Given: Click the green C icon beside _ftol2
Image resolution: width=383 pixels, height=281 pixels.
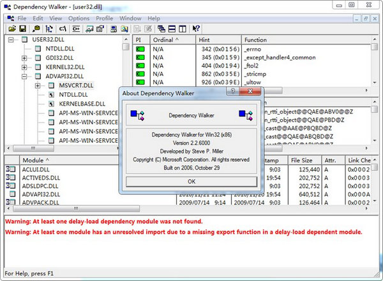Looking at the screenshot, I should 140,66.
